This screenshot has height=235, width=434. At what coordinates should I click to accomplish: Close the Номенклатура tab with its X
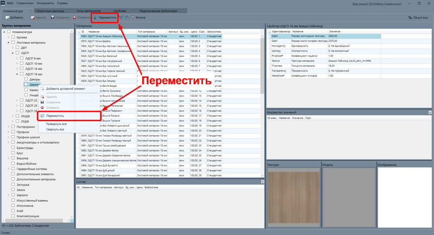pyautogui.click(x=31, y=11)
